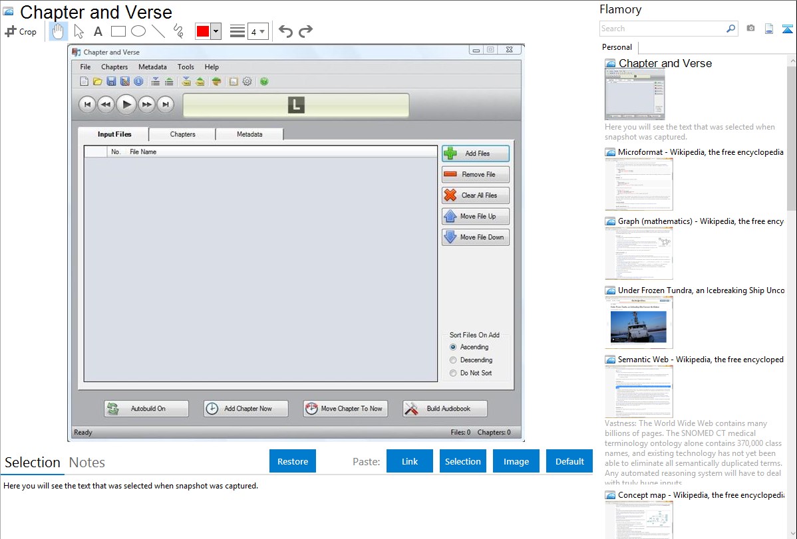Click the Restore button

click(x=293, y=461)
